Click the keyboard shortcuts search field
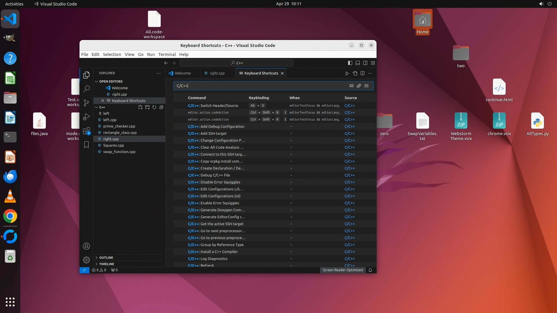Screen dimensions: 557x313 [x=261, y=86]
